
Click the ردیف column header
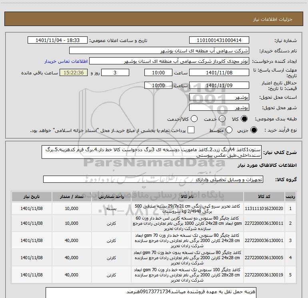290,197
